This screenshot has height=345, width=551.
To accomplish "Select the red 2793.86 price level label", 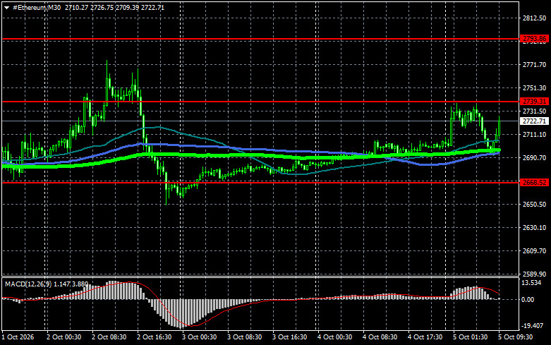I will point(534,39).
